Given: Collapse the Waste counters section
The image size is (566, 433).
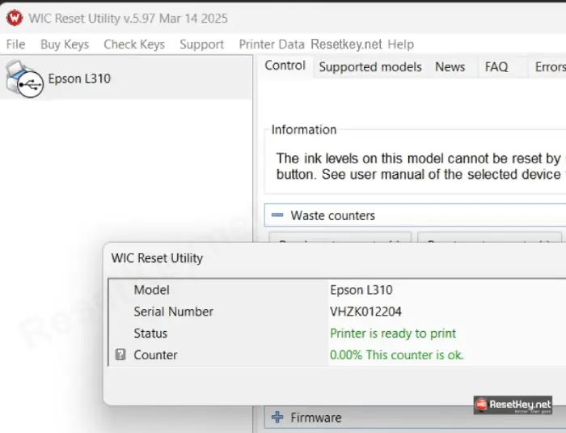Looking at the screenshot, I should (x=277, y=215).
